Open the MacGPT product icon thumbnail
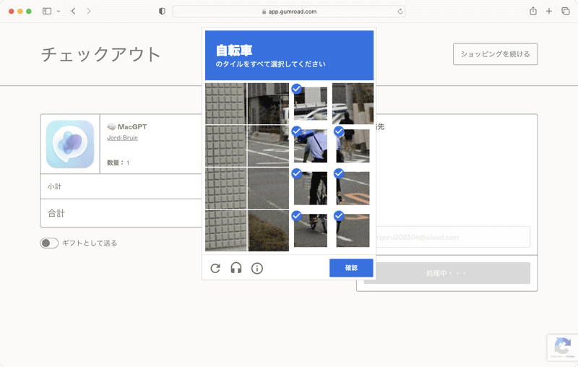The width and height of the screenshot is (578, 367). (x=70, y=144)
